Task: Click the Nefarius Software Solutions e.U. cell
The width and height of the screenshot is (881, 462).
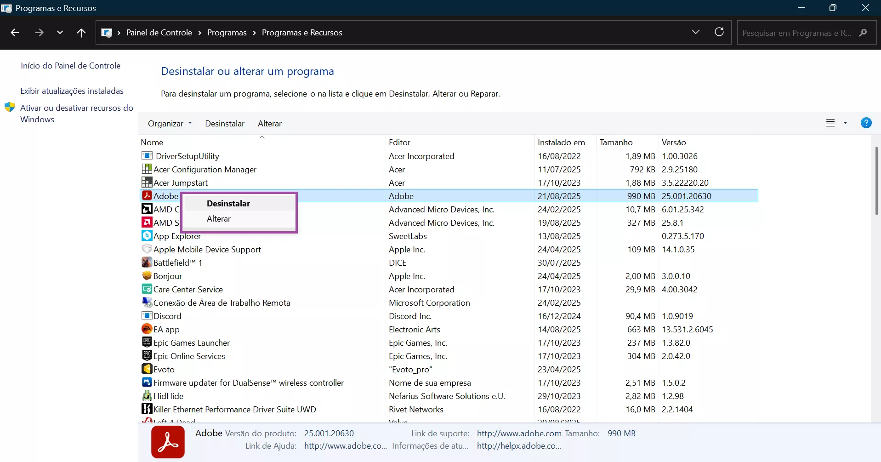Action: pos(447,396)
